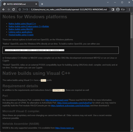Follow the strawberryperl.com link
This screenshot has height=132, width=133.
click(57, 100)
